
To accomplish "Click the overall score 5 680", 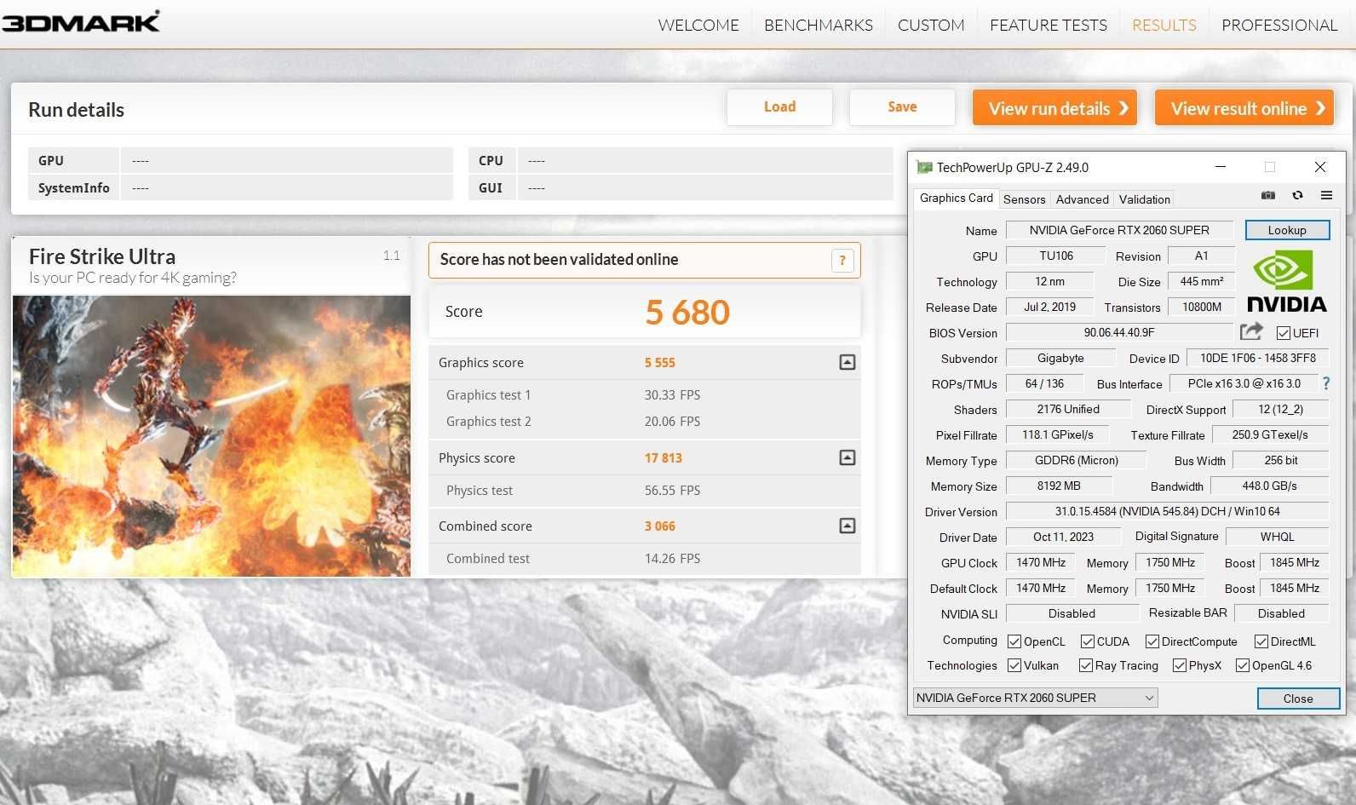I will (687, 313).
